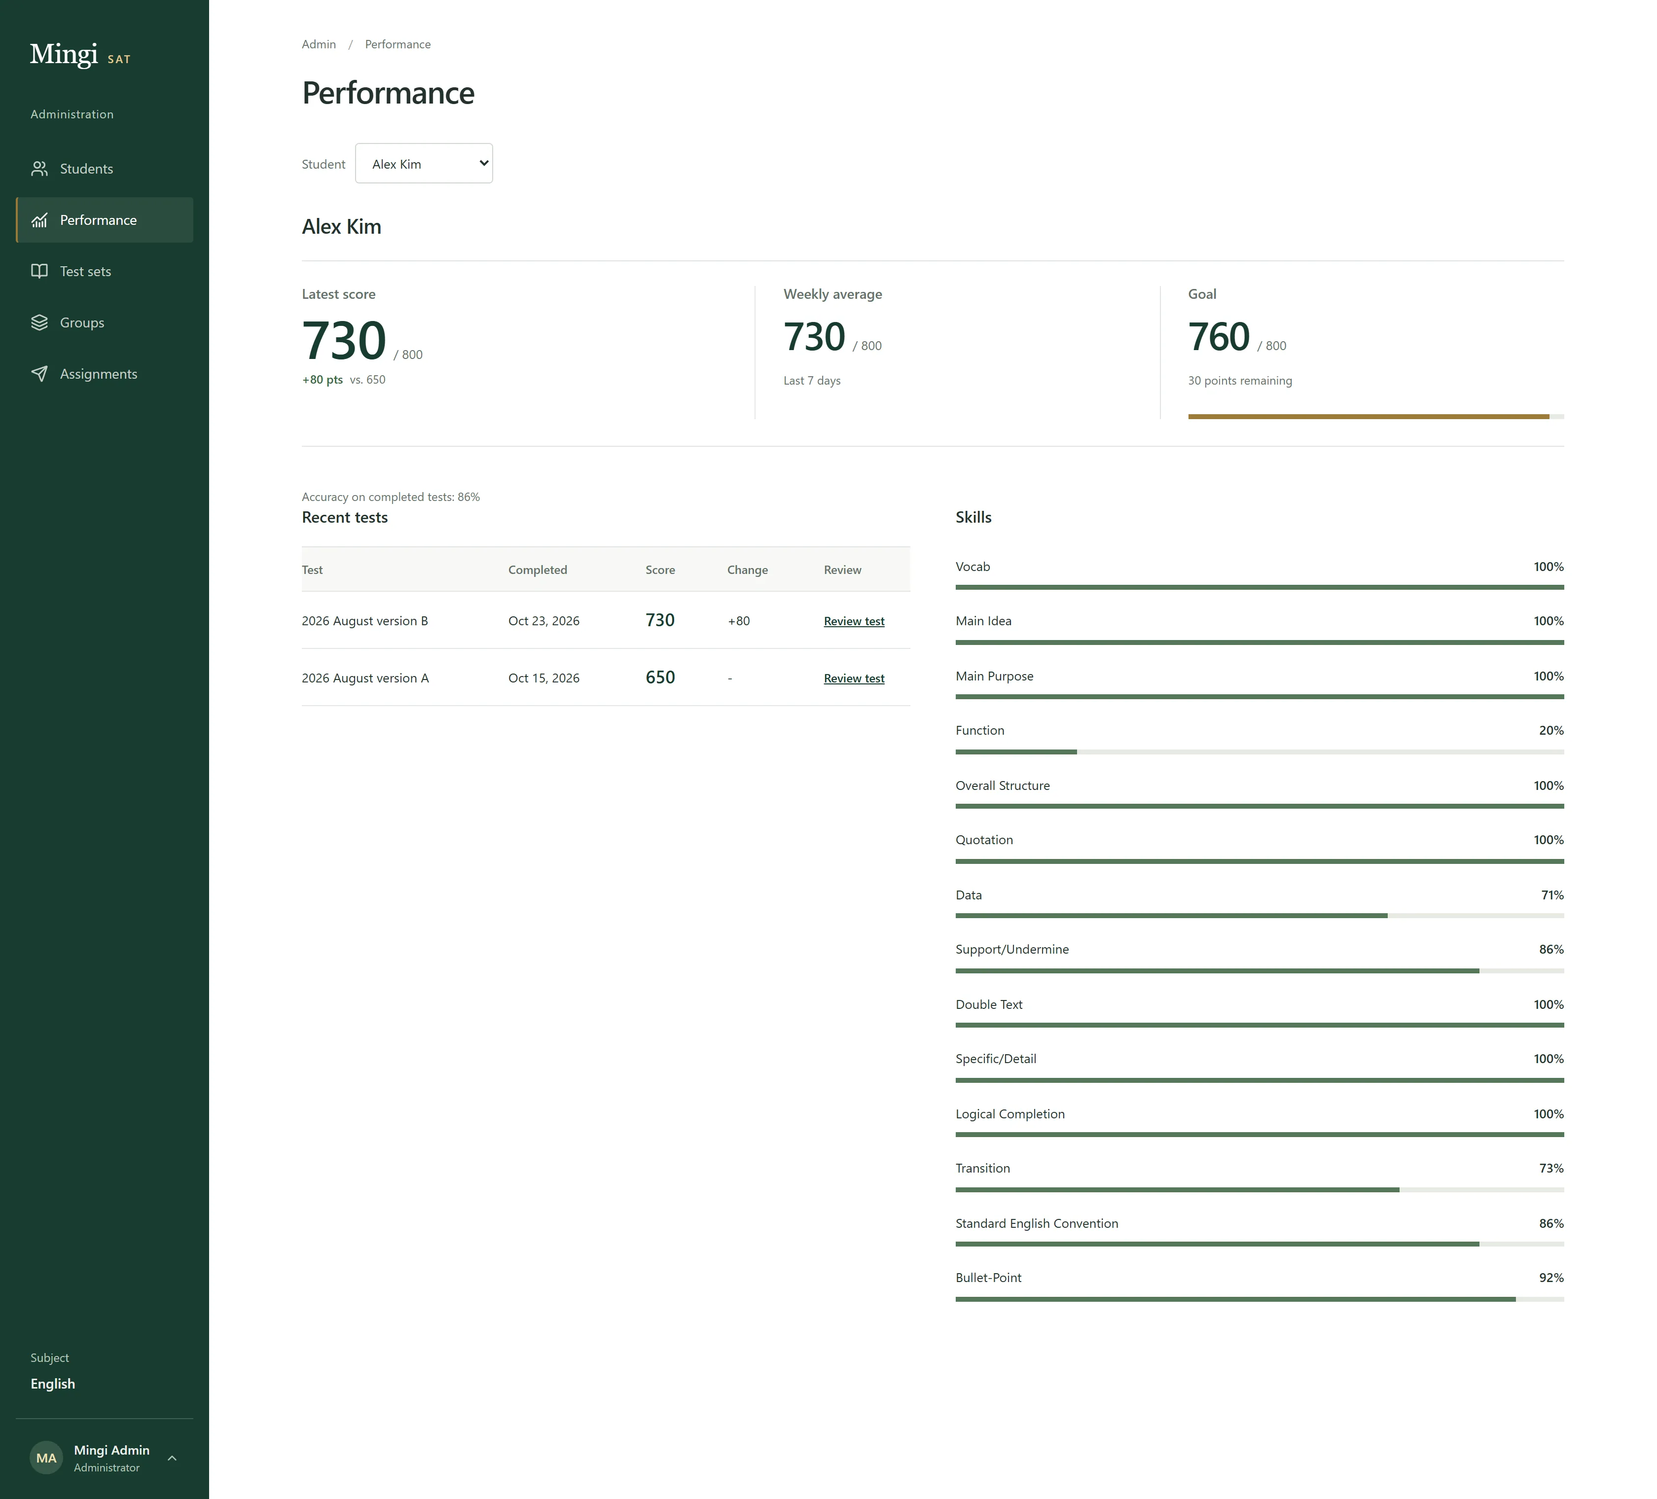Select the English subject label in sidebar

coord(53,1384)
